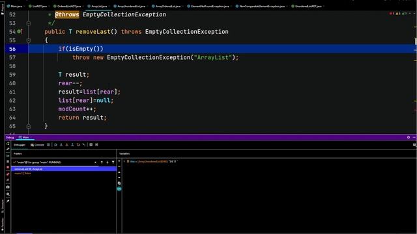
Task: Duplicate watch using copy icon
Action: [x=119, y=183]
